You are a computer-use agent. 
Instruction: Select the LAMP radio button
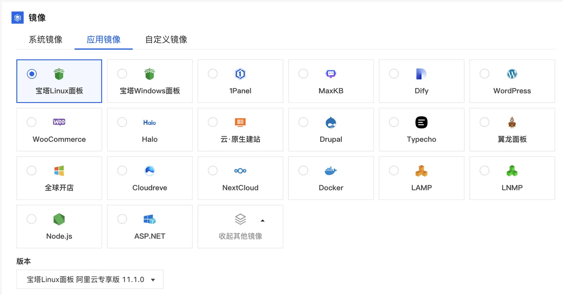pyautogui.click(x=393, y=170)
